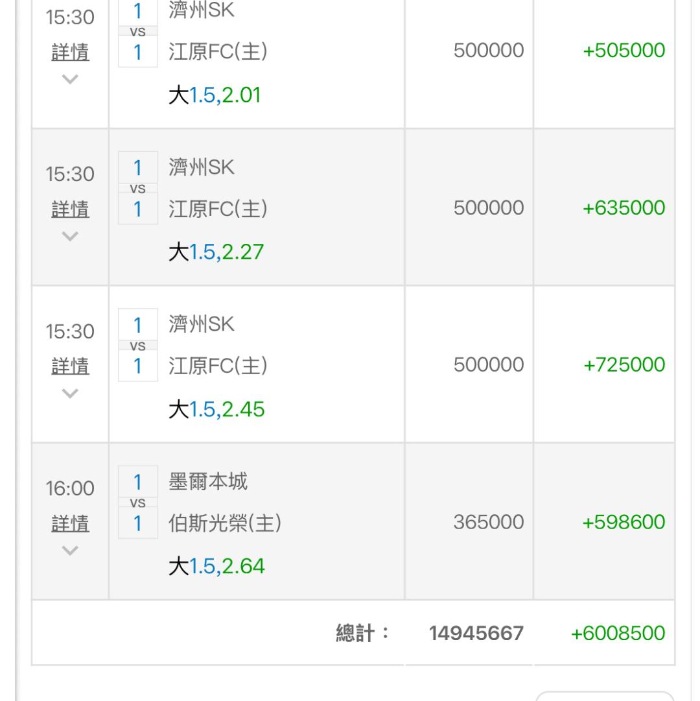
Task: Click the +725000 winnings value
Action: pyautogui.click(x=624, y=365)
